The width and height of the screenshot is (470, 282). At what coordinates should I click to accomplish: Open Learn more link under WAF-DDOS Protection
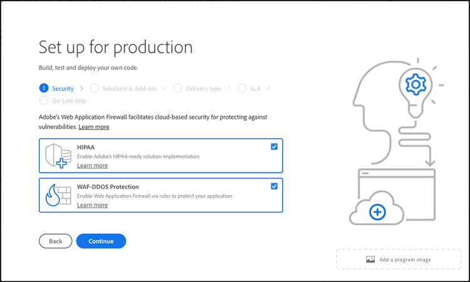coord(92,205)
